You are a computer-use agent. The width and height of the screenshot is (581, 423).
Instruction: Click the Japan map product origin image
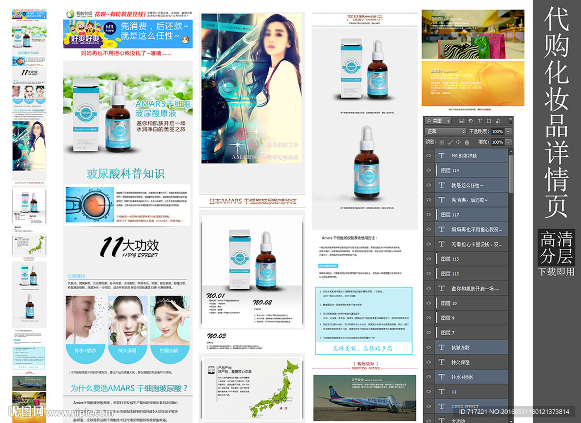coord(252,388)
